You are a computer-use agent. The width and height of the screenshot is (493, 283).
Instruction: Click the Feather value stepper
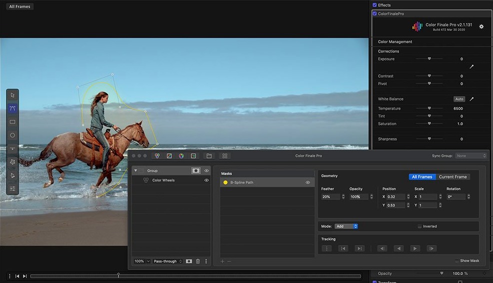point(343,196)
